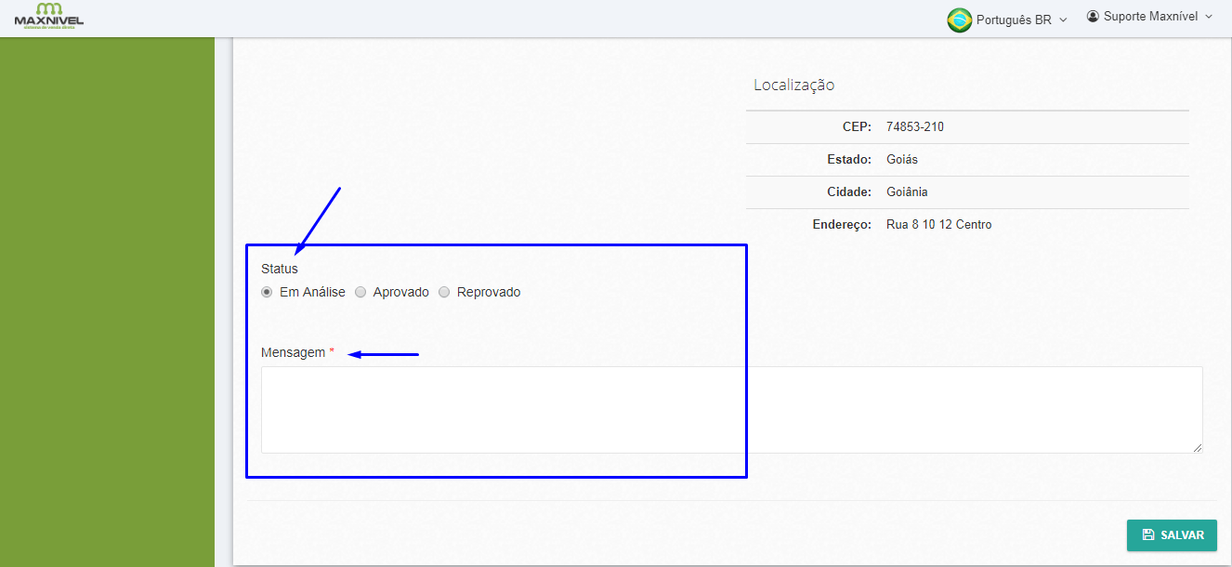The width and height of the screenshot is (1232, 567).
Task: Choose the Aprovado radio button
Action: tap(360, 292)
